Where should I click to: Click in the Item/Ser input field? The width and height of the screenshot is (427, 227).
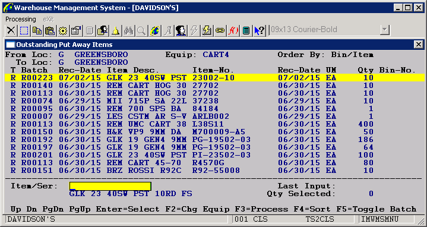110,186
